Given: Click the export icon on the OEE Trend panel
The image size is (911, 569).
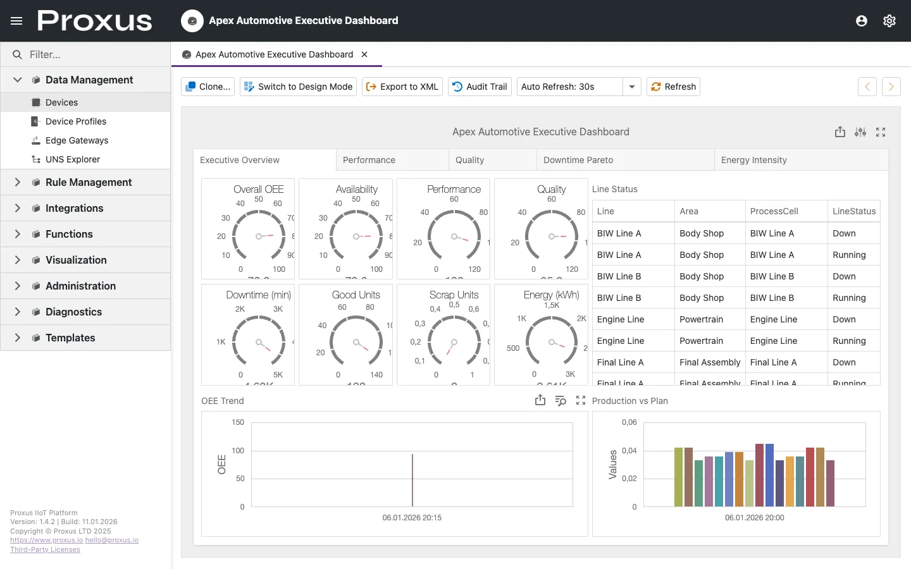Looking at the screenshot, I should click(540, 400).
